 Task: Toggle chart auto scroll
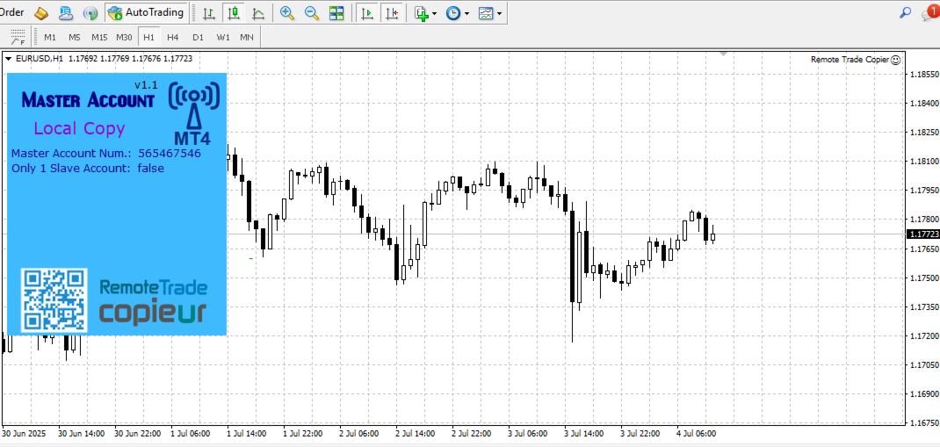[367, 12]
